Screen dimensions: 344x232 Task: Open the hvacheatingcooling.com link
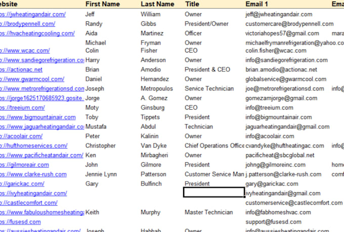pyautogui.click(x=37, y=33)
